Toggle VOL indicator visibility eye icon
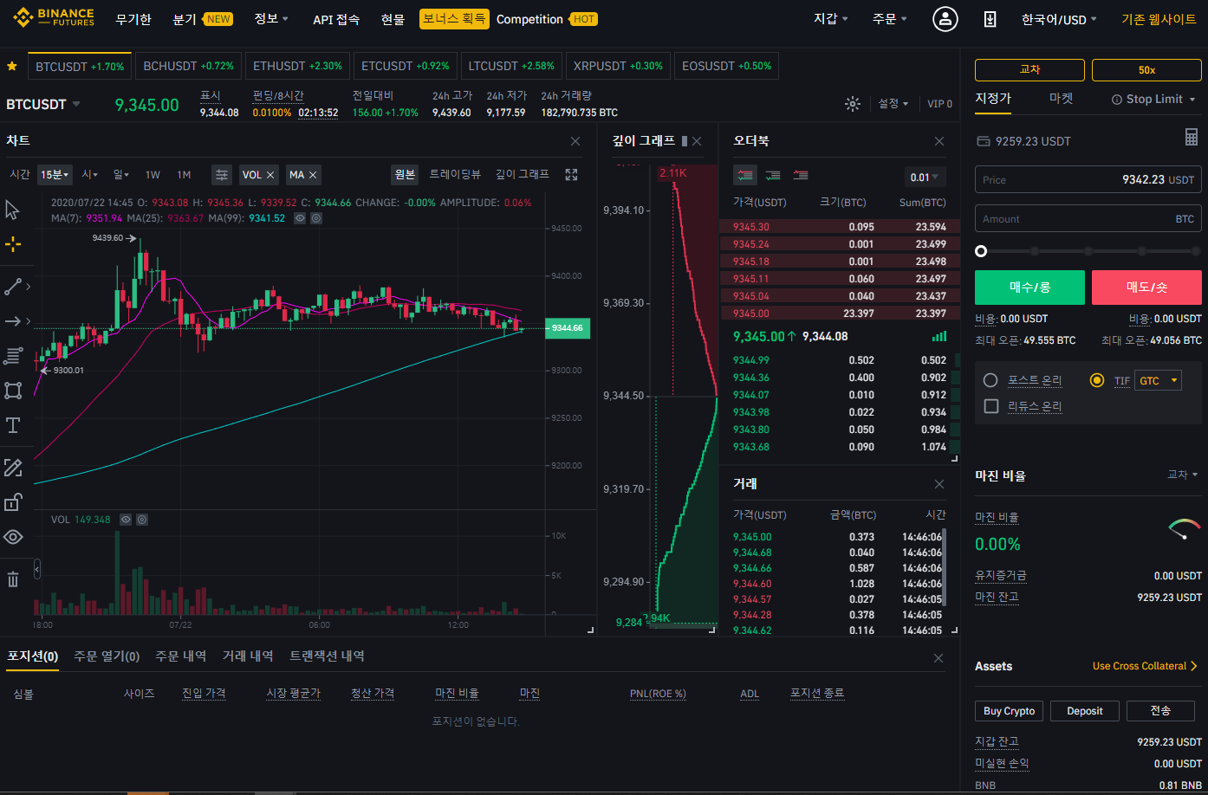 pos(126,520)
